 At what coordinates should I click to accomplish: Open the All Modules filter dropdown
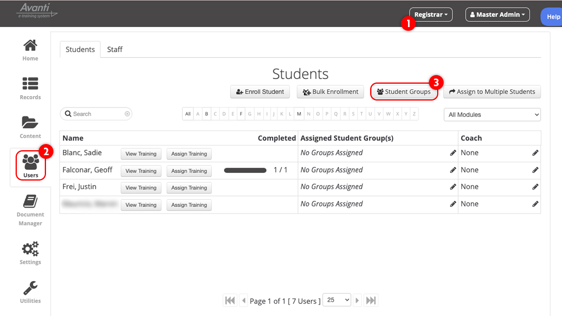pyautogui.click(x=492, y=115)
